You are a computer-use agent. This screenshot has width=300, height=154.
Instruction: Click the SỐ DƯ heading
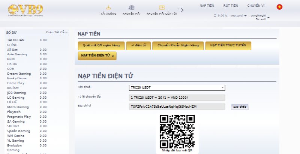click(12, 33)
